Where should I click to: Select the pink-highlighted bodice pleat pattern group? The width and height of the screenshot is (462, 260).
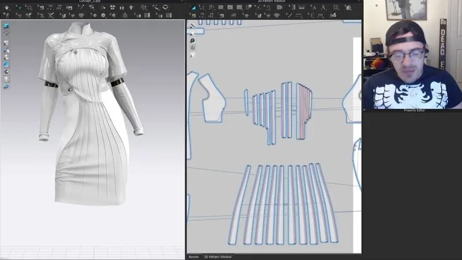(x=304, y=112)
